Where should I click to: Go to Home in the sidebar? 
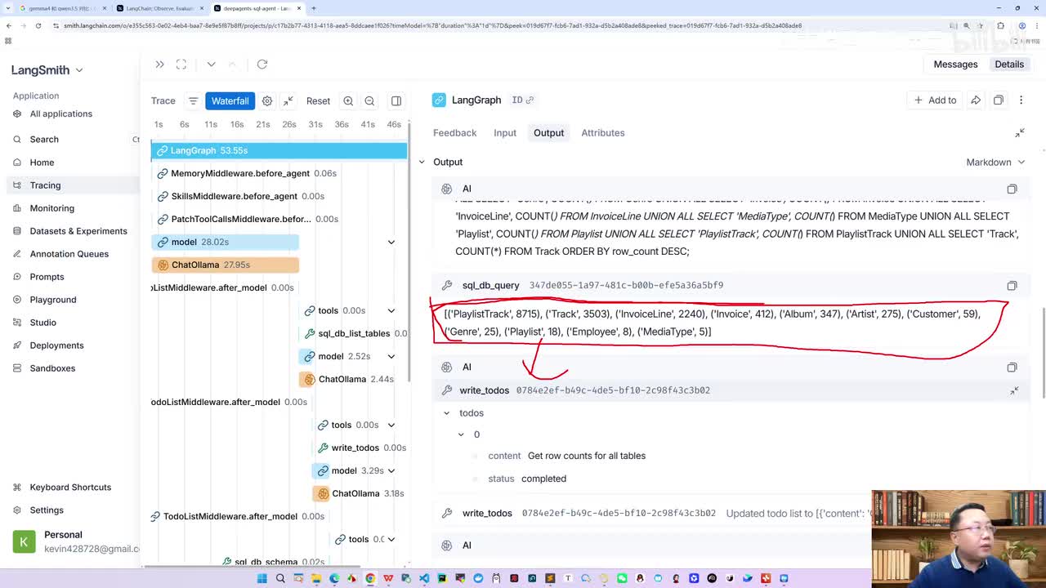42,163
